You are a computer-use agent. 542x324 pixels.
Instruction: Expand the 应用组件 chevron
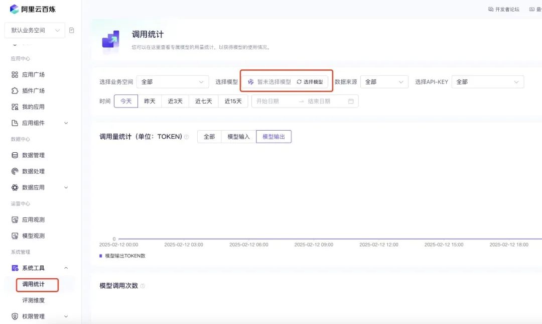pyautogui.click(x=66, y=123)
